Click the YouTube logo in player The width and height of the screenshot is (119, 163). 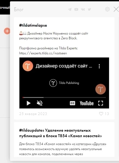tap(87, 103)
